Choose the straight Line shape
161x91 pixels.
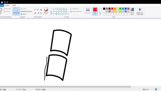tap(51, 9)
